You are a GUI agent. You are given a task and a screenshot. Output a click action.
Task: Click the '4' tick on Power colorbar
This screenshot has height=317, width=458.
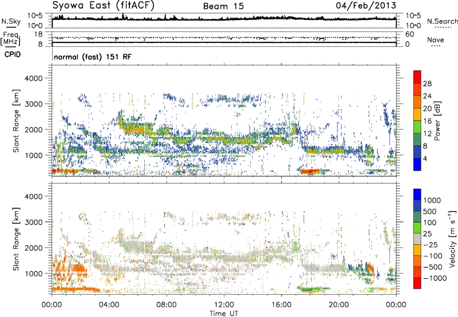click(x=425, y=158)
